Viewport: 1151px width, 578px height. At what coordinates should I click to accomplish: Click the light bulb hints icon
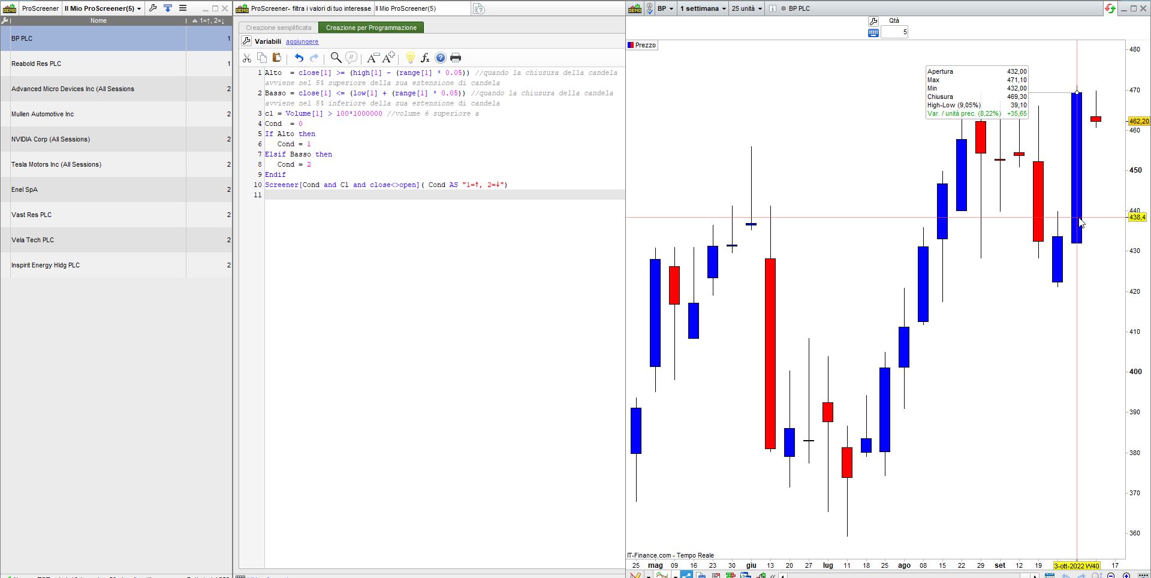pyautogui.click(x=410, y=58)
